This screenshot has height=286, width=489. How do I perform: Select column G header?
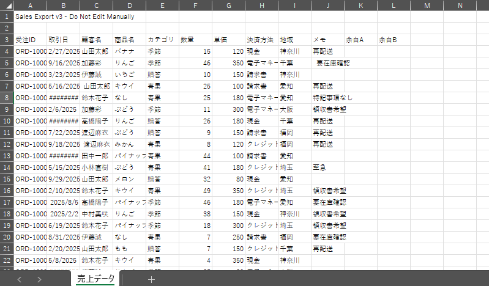tap(228, 5)
